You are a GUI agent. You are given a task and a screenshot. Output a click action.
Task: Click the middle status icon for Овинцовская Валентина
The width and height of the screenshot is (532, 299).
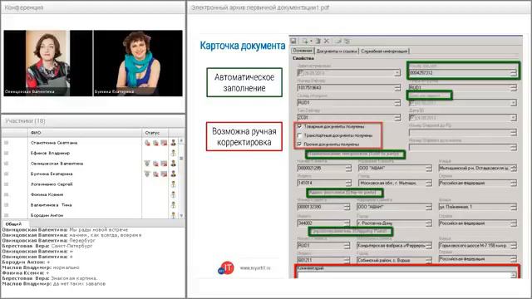[155, 164]
